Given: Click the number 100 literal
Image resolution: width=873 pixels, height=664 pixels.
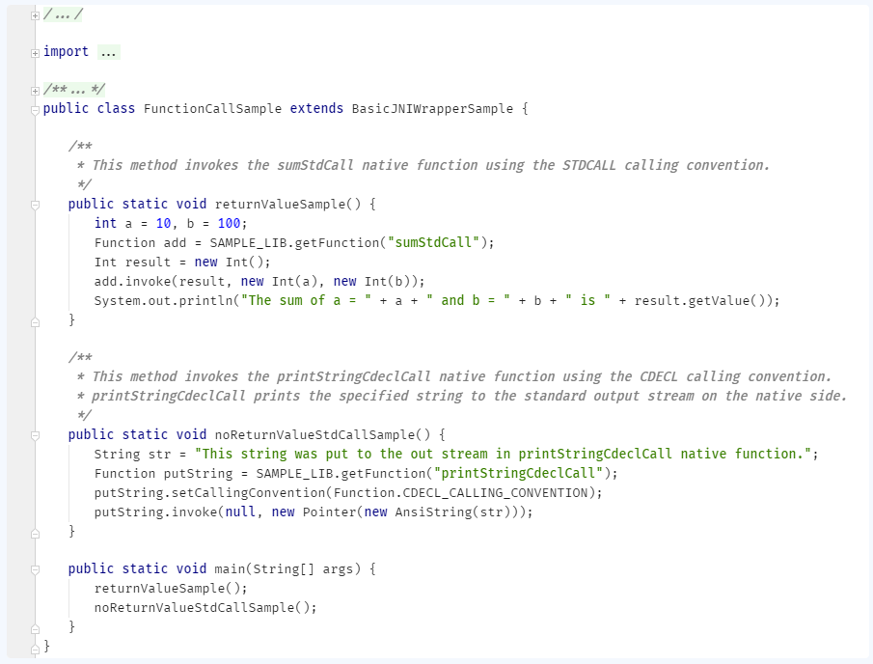Looking at the screenshot, I should 229,223.
